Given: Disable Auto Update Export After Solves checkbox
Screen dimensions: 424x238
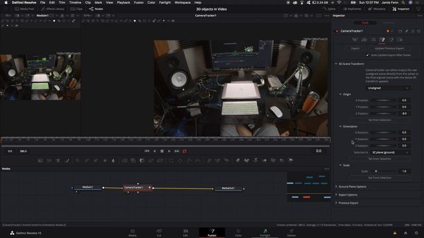Looking at the screenshot, I should click(367, 55).
